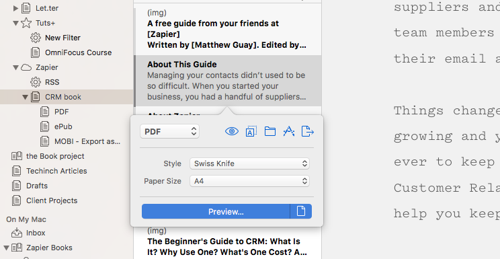Open the Style dropdown showing Swiss Knife
This screenshot has width=500, height=259.
249,163
